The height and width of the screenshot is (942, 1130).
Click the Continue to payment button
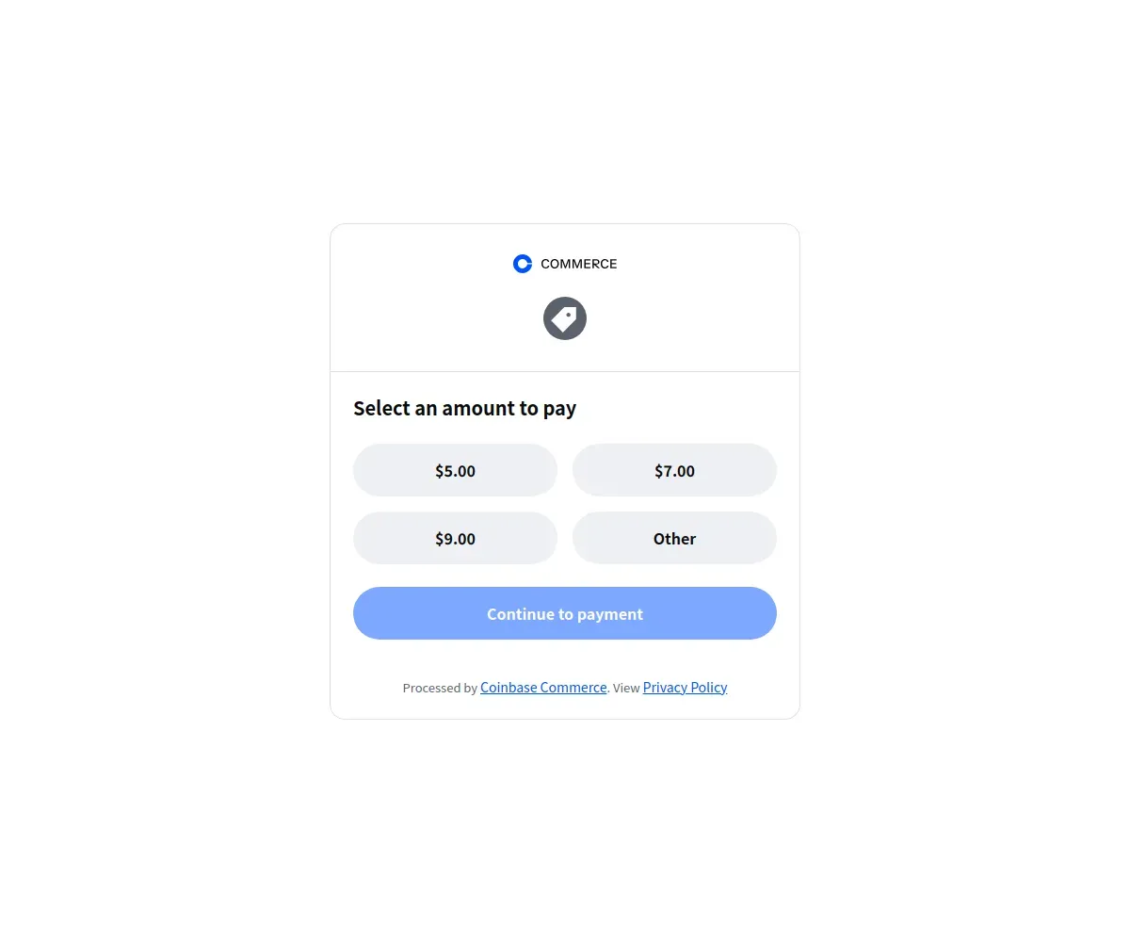coord(565,613)
